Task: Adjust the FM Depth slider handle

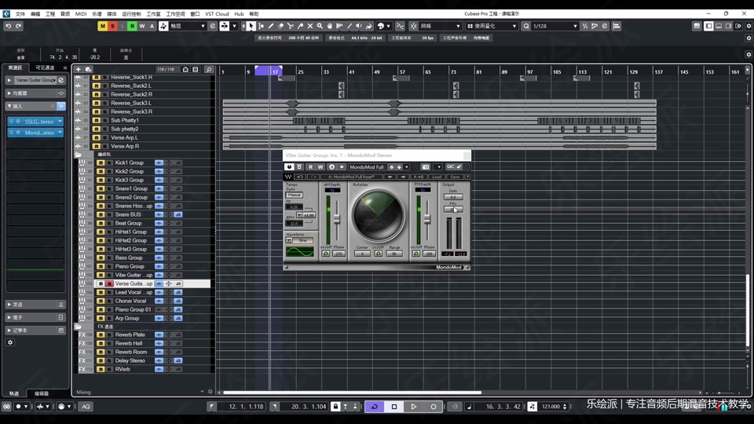Action: point(427,219)
